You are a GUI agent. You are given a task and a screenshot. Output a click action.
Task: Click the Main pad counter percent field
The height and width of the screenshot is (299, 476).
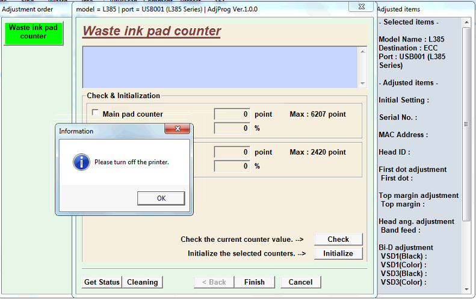232,128
